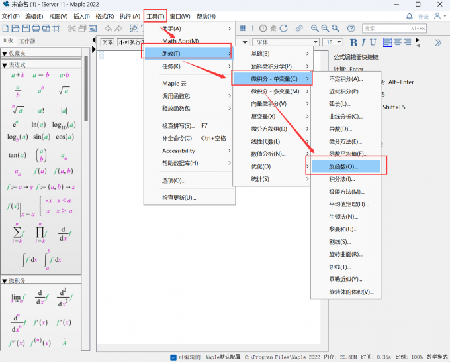The width and height of the screenshot is (450, 362).
Task: Choose 泰勒近似(Y)... menu entry
Action: pos(345,279)
